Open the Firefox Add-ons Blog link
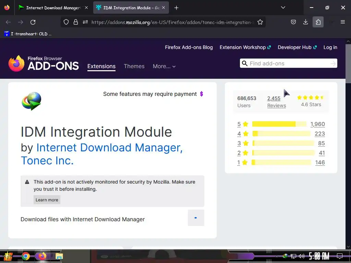 point(189,47)
